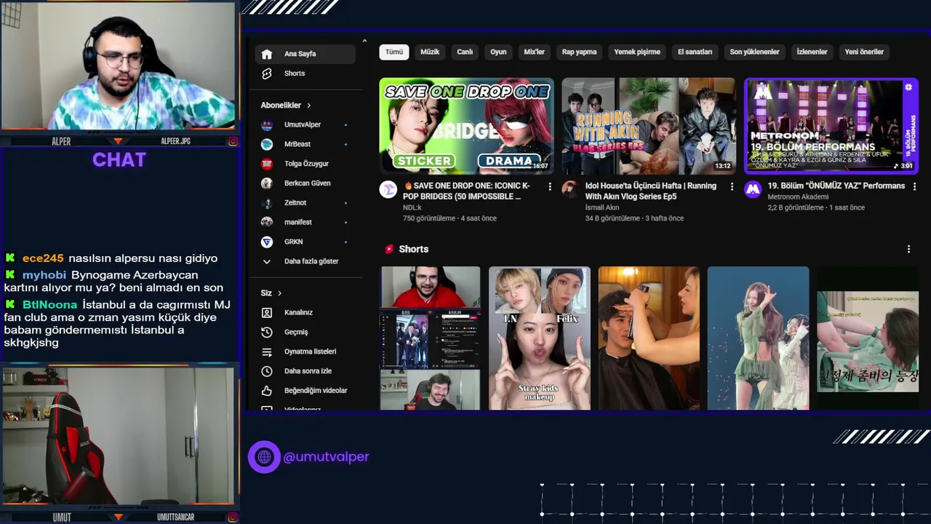931x524 pixels.
Task: Select the Yeni öneriler filter chip
Action: click(864, 52)
